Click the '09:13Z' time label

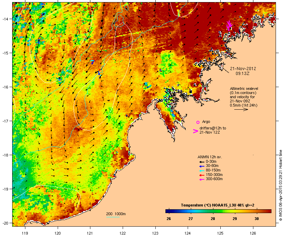pos(243,74)
